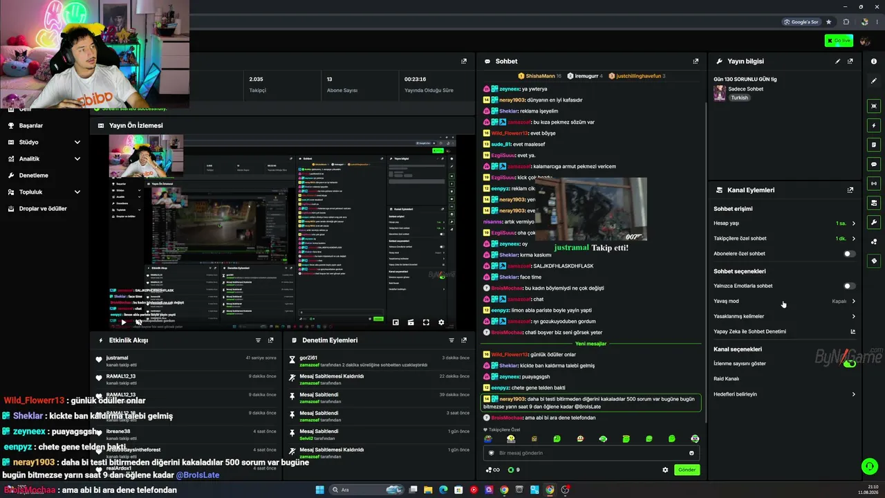Open chat settings gear next to Gönder
This screenshot has width=885, height=498.
click(665, 470)
